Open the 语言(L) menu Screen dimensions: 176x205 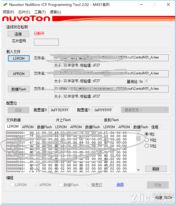coord(56,12)
